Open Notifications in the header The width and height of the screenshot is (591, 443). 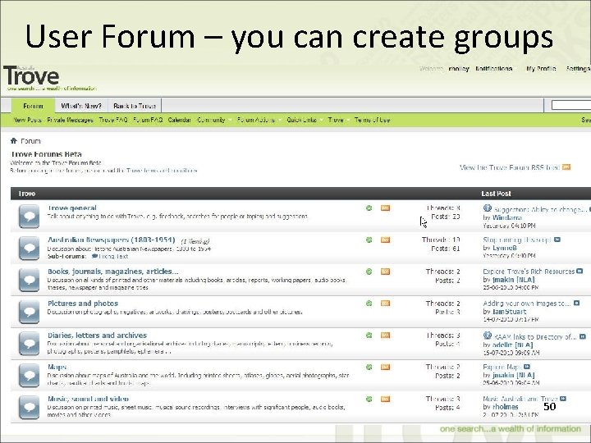pyautogui.click(x=494, y=69)
